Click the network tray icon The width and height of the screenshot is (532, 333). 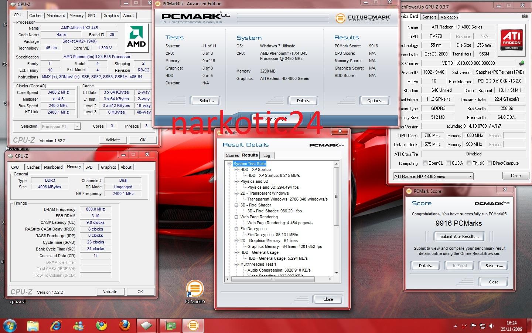tap(482, 326)
